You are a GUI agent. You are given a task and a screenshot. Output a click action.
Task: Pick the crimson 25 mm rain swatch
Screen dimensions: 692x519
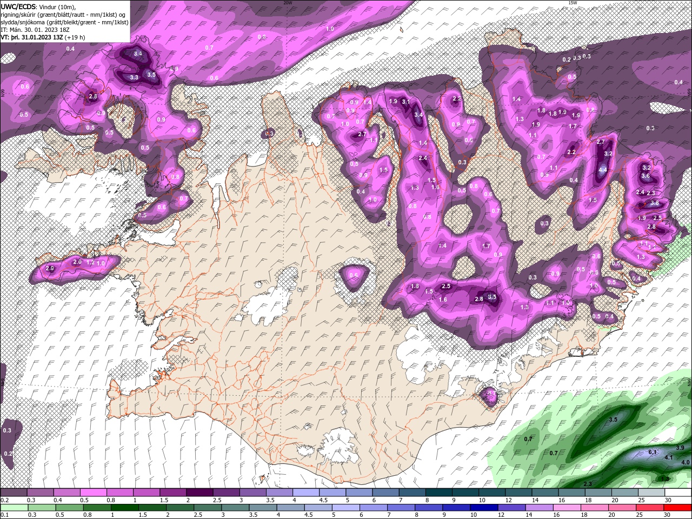[649, 508]
